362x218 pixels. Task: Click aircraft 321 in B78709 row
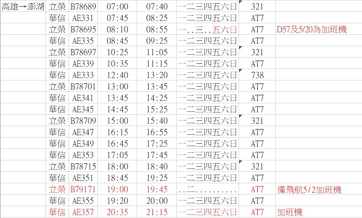[x=257, y=120]
